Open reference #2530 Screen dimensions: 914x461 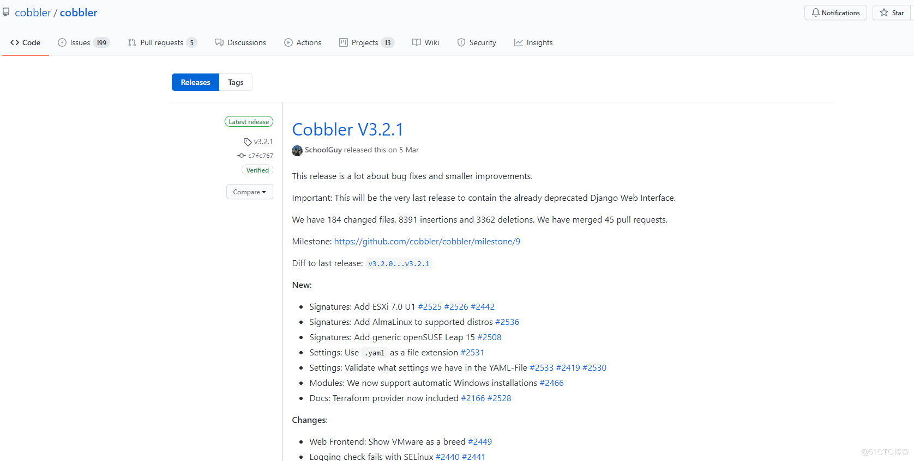594,367
